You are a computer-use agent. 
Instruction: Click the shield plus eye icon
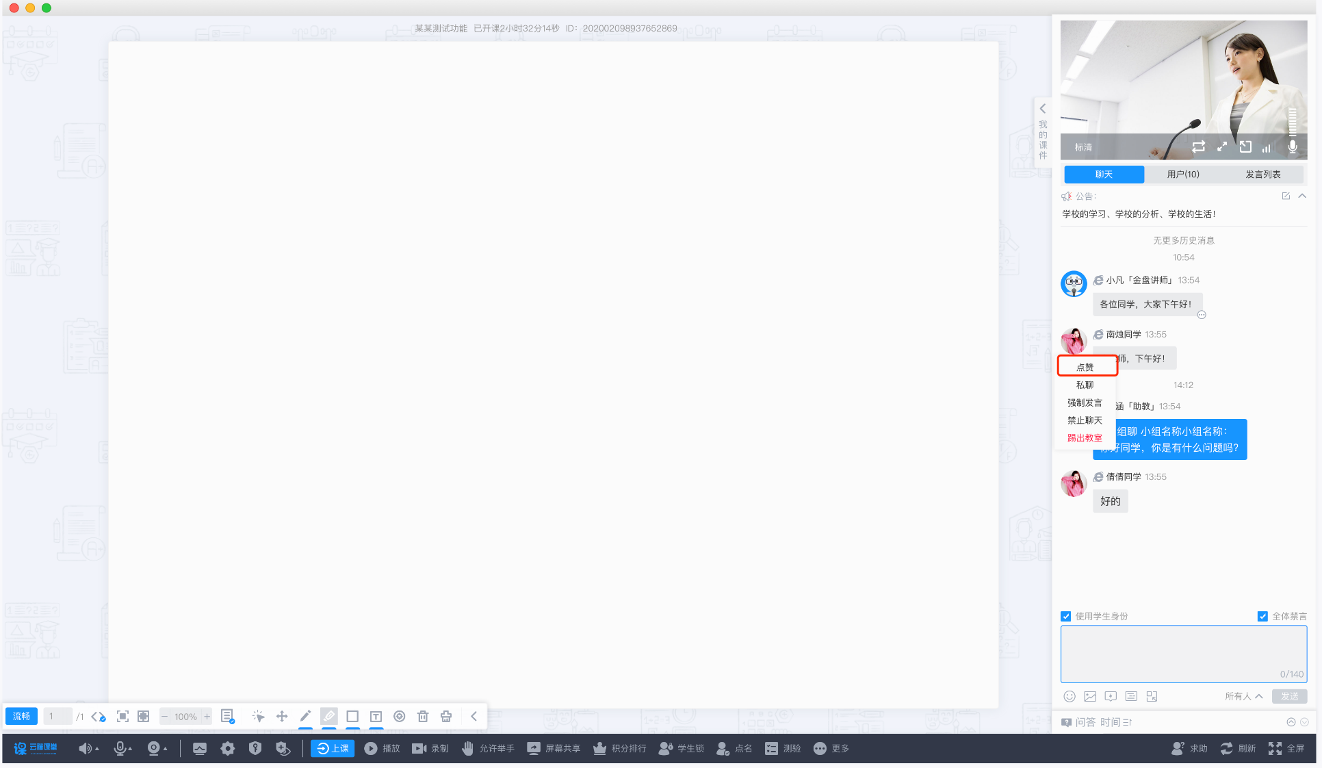[283, 748]
